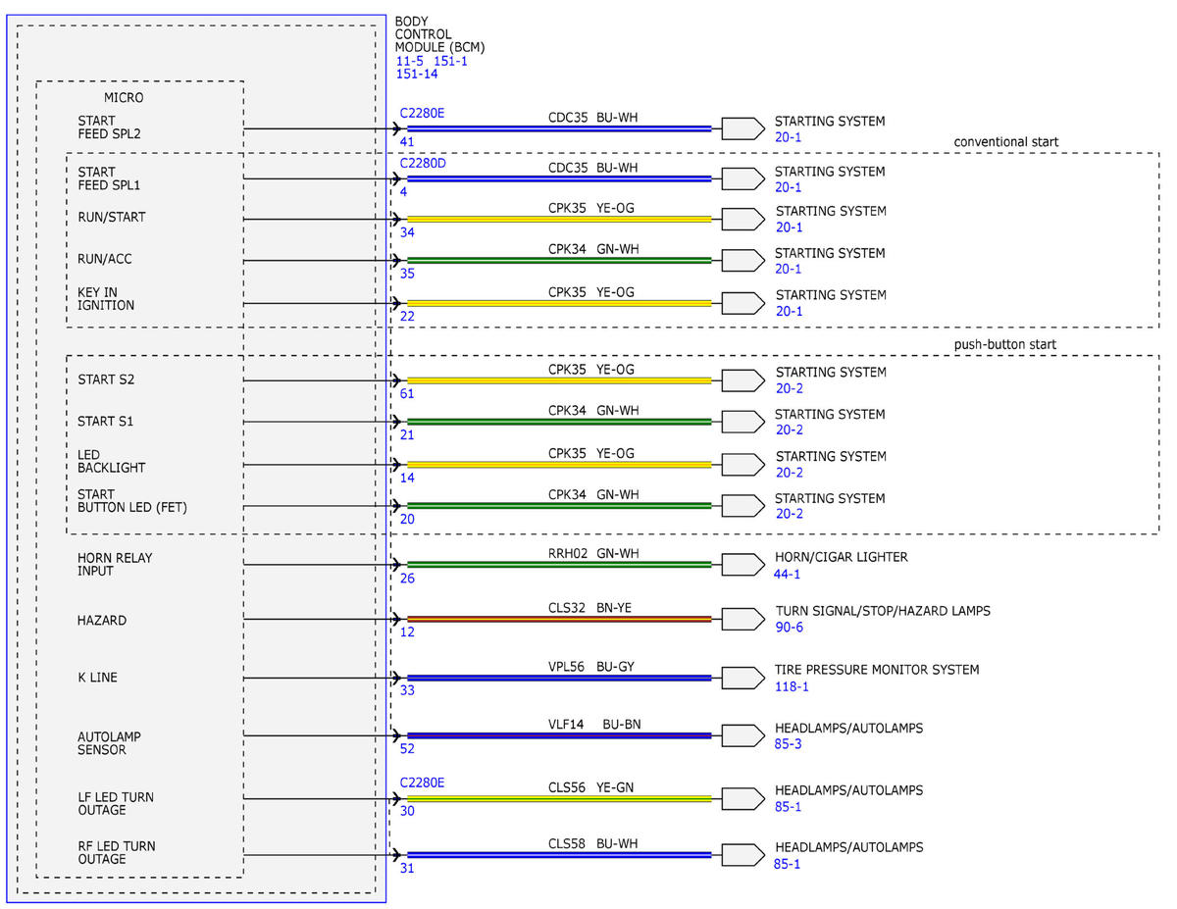Select the off-page arrow on the pin 41 wire
Image resolution: width=1177 pixels, height=909 pixels.
pos(742,127)
